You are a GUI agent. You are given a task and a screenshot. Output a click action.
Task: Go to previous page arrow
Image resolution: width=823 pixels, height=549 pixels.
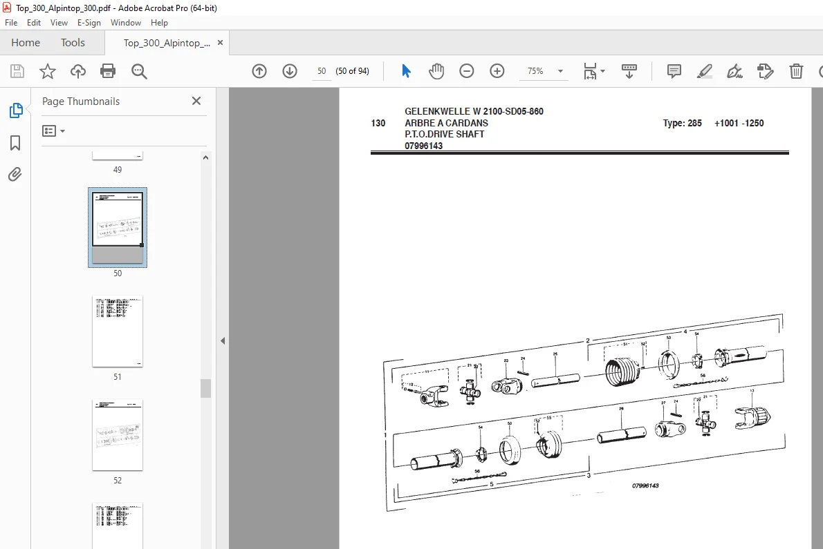(x=259, y=71)
